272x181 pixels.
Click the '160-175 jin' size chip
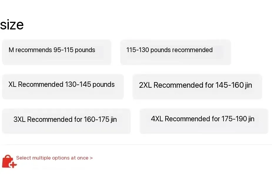(x=66, y=121)
